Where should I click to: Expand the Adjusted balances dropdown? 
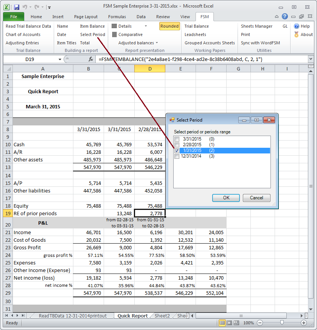[157, 43]
